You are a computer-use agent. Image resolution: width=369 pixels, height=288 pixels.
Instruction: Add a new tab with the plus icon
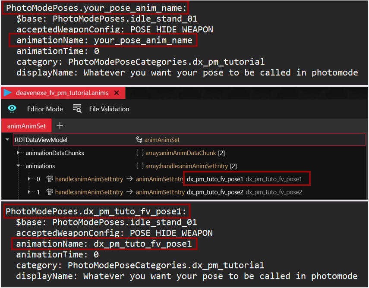[x=60, y=125]
